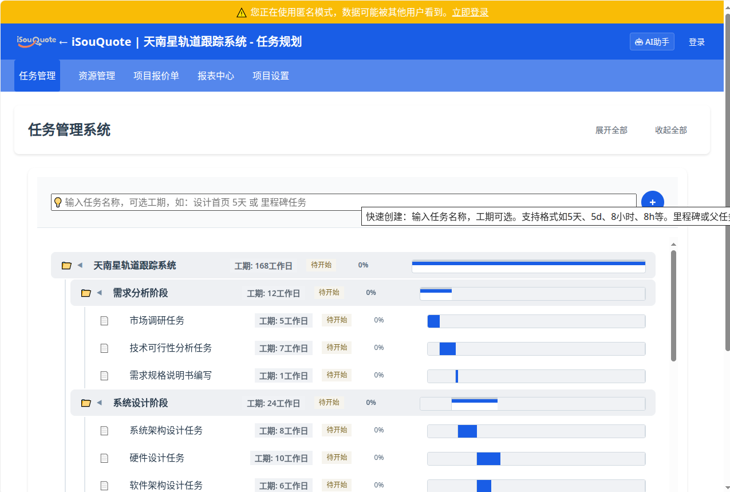Collapse the 需求分析阶段 group arrow
Image resolution: width=730 pixels, height=492 pixels.
[x=99, y=293]
